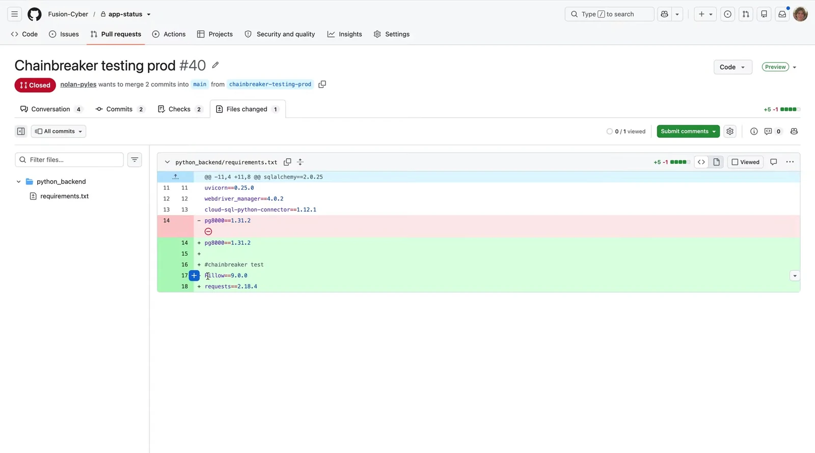Open the file more options ellipsis
The width and height of the screenshot is (815, 453).
(x=790, y=162)
